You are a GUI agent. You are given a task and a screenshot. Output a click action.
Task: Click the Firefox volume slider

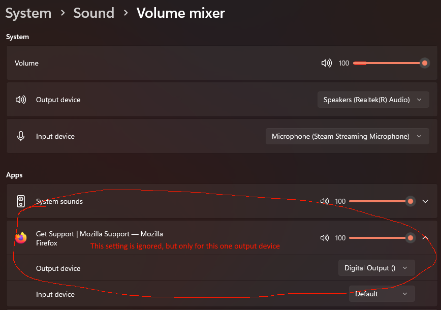click(x=380, y=238)
